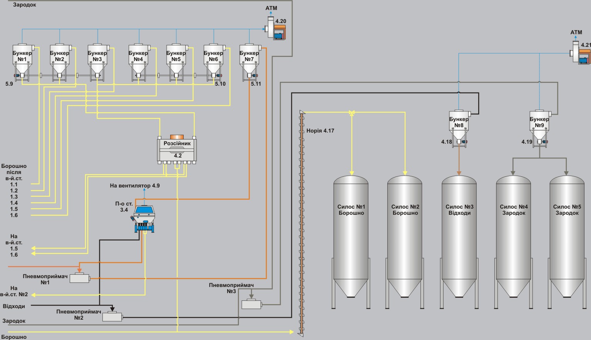Click the 4.18 tag label
Viewport: 591px width, 340px height.
click(447, 142)
